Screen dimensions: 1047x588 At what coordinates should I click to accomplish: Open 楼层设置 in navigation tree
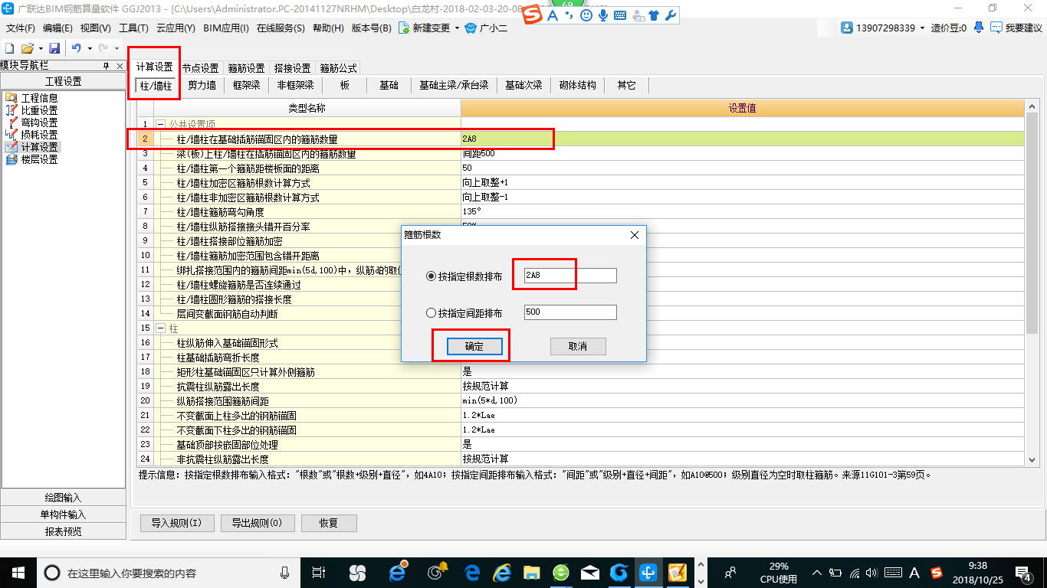pyautogui.click(x=39, y=159)
